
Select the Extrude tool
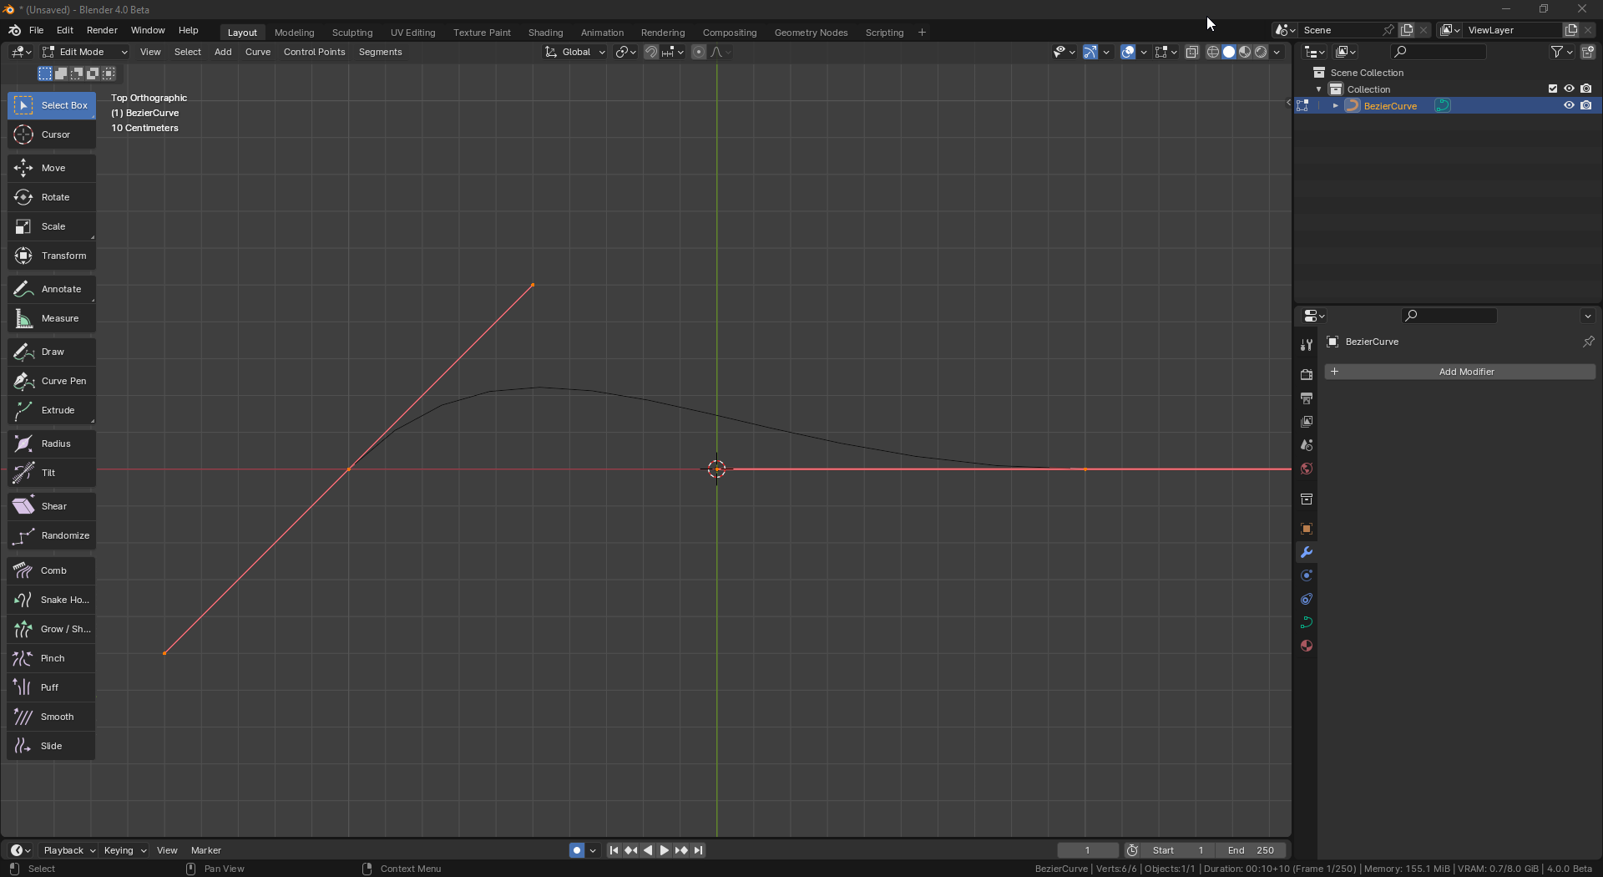(52, 410)
